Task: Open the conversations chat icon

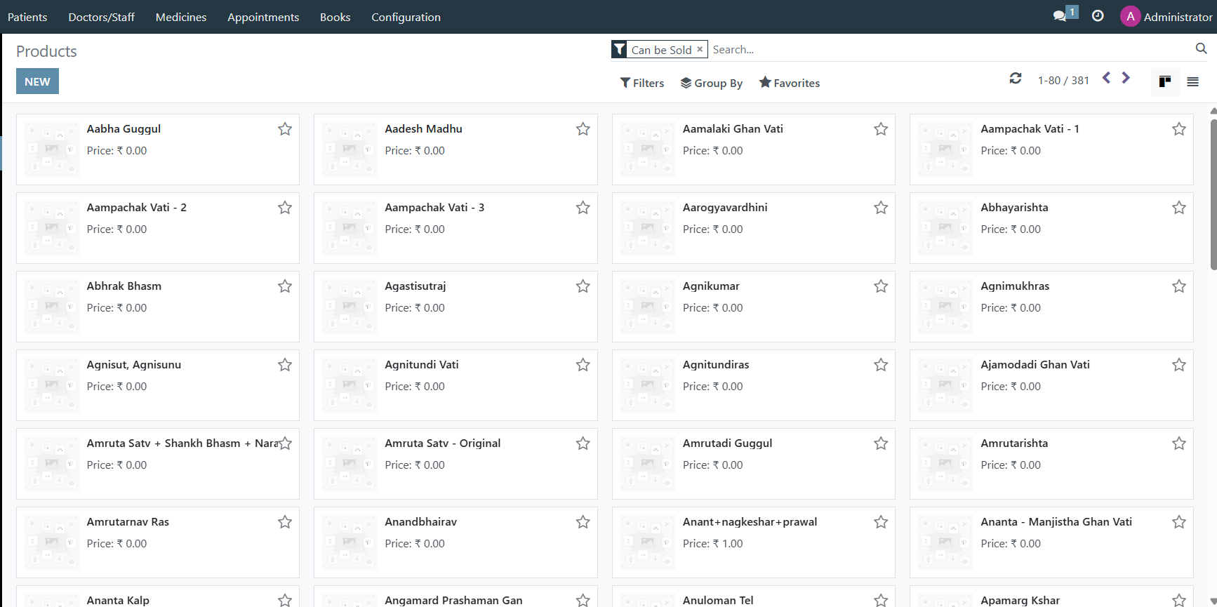Action: (1060, 16)
